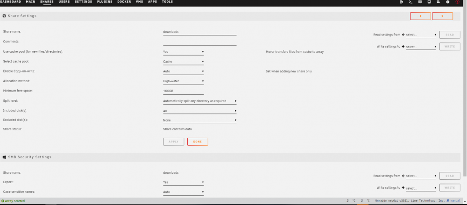Image resolution: width=467 pixels, height=205 pixels.
Task: Click the logout icon in top bar
Action: point(401,2)
